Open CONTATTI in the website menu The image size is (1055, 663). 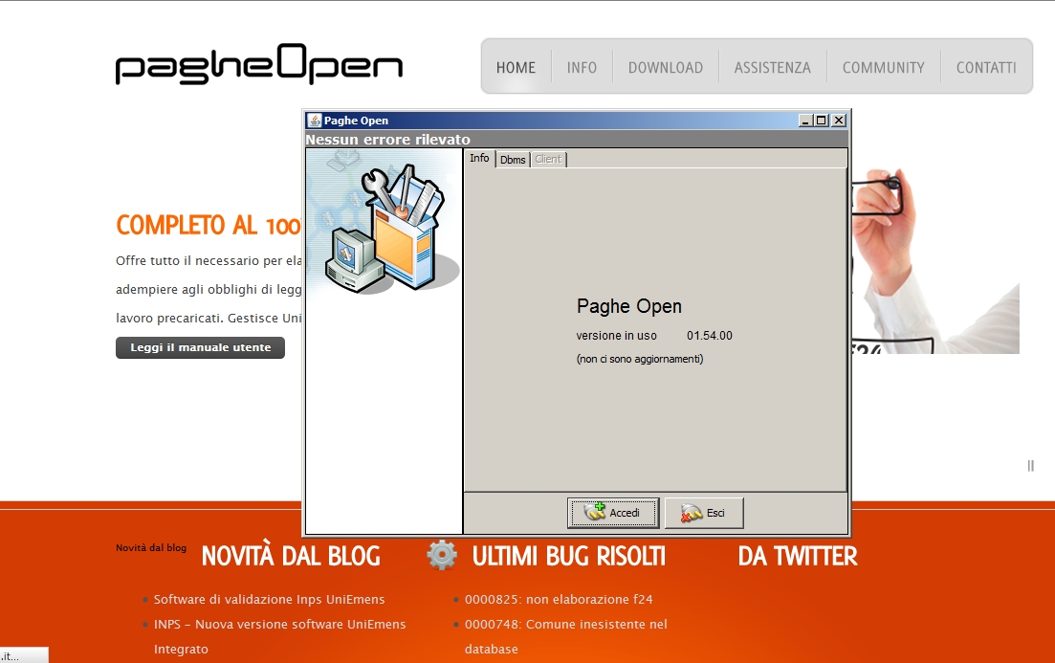pyautogui.click(x=986, y=67)
